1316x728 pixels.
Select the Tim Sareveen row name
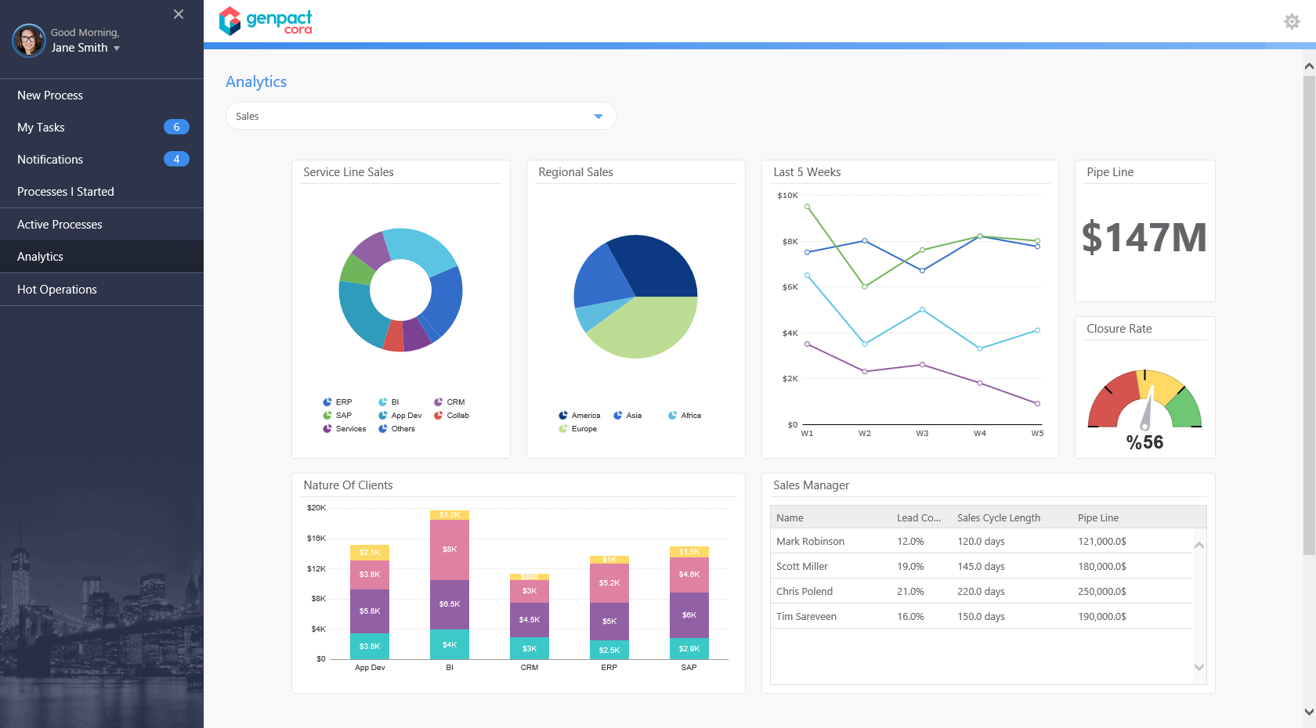(x=806, y=617)
